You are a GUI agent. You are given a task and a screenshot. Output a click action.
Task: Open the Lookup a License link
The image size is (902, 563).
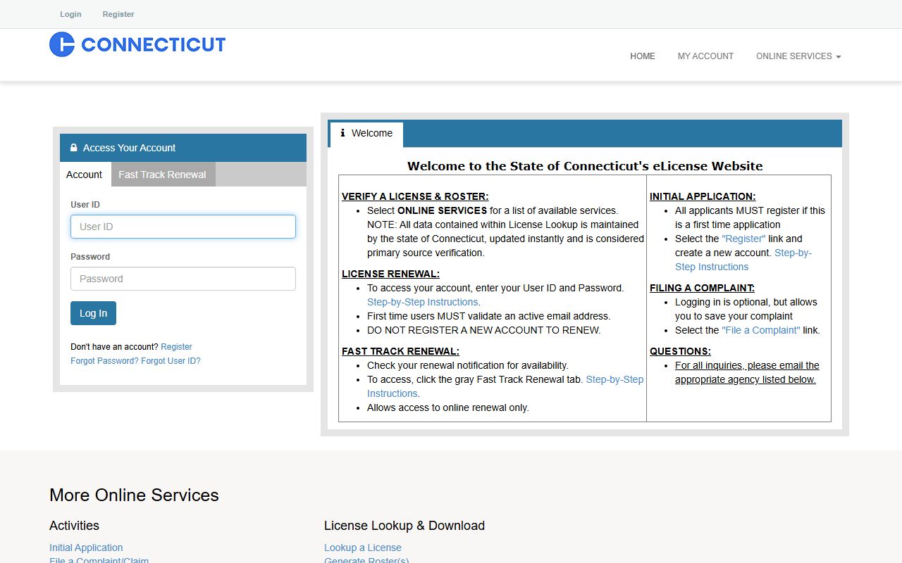(x=363, y=548)
